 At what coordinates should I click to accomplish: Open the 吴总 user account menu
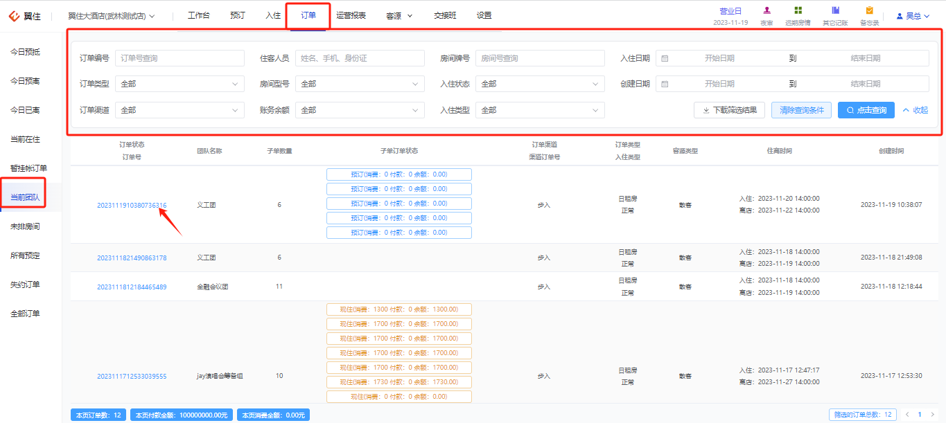pos(913,15)
